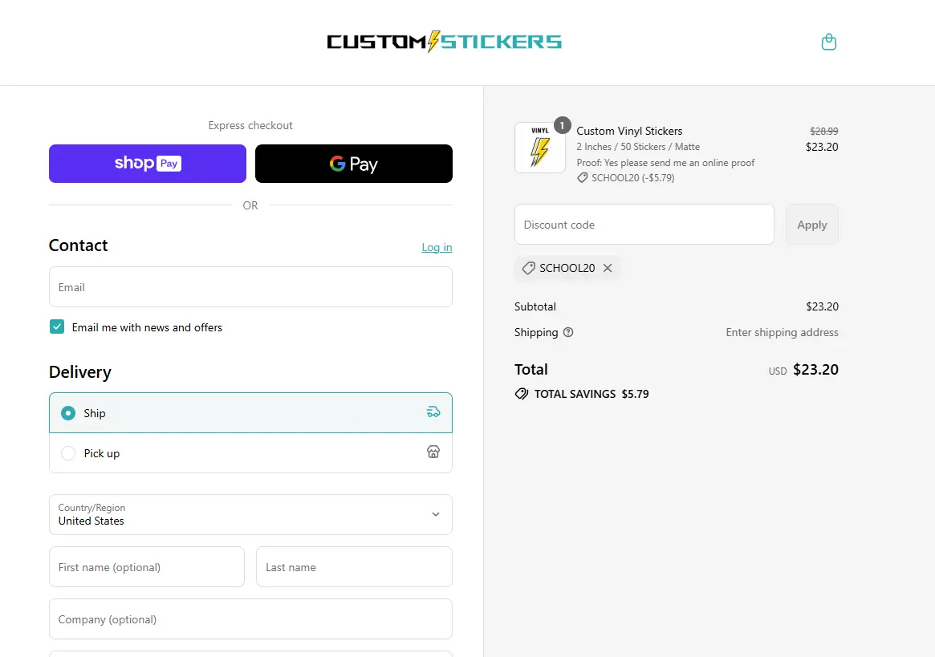Click the delivery truck icon in Ship row
935x657 pixels.
[x=433, y=412]
